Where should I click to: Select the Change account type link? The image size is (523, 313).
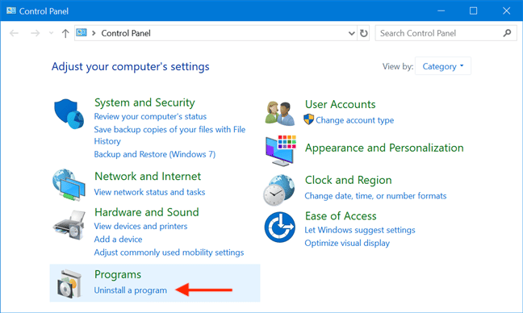pyautogui.click(x=354, y=120)
